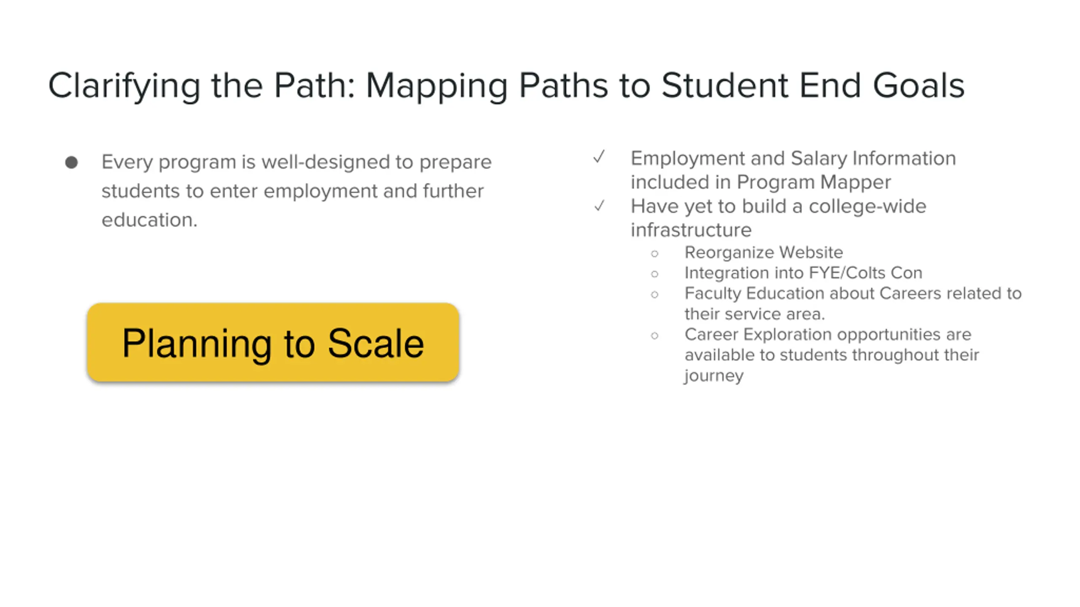Click the checkmark beside Have yet to build

pos(599,206)
